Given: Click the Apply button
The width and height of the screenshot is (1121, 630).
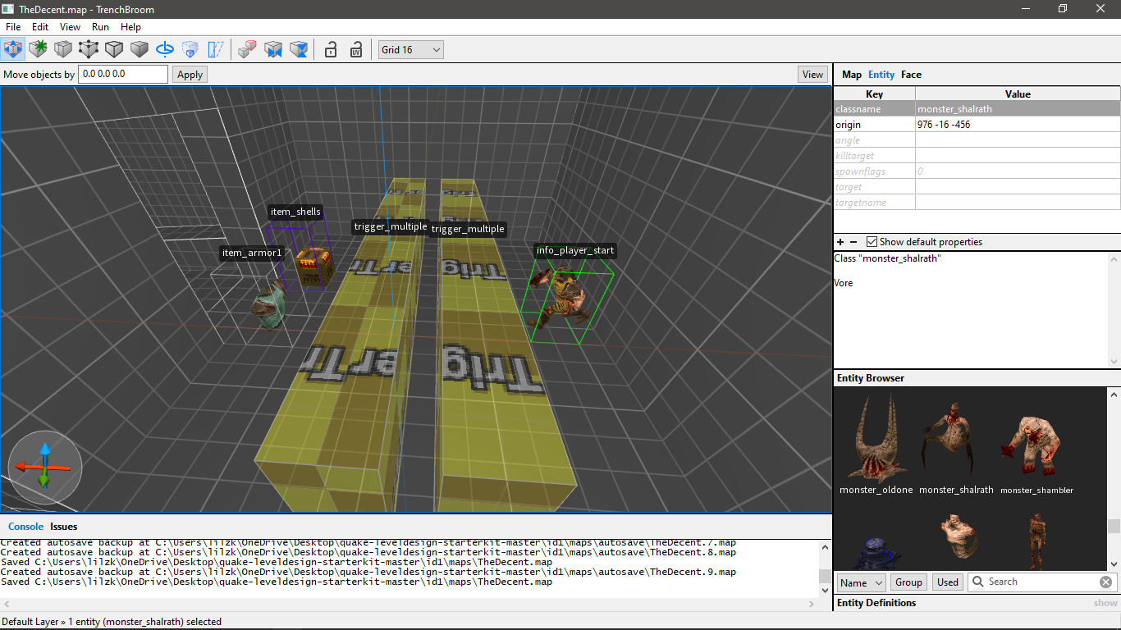Looking at the screenshot, I should [190, 75].
